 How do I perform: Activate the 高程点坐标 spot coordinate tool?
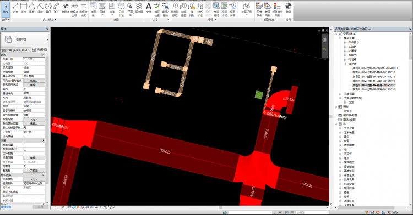[74, 10]
